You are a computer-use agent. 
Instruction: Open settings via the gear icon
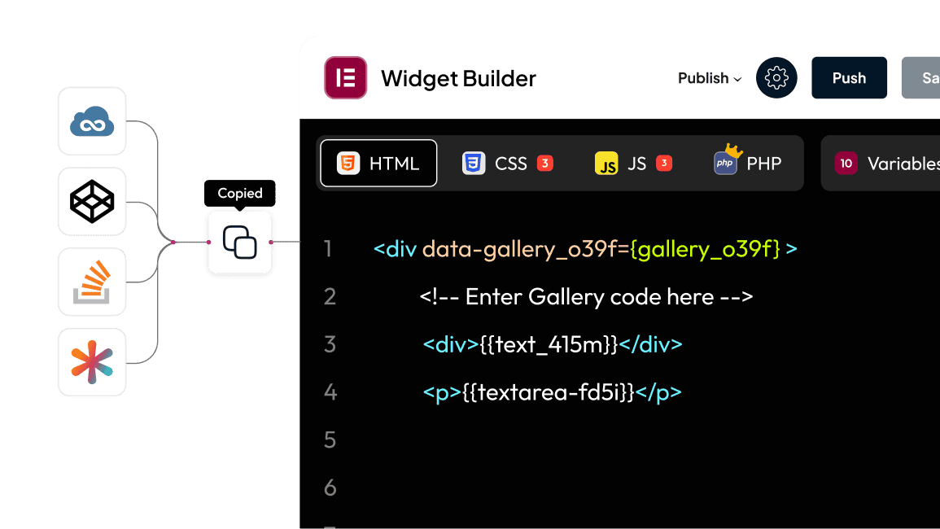[776, 78]
